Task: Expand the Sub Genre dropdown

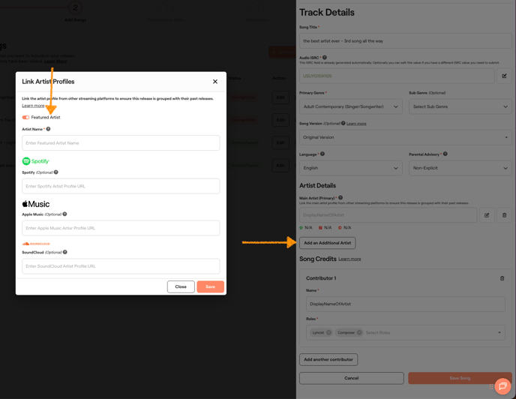Action: [459, 106]
